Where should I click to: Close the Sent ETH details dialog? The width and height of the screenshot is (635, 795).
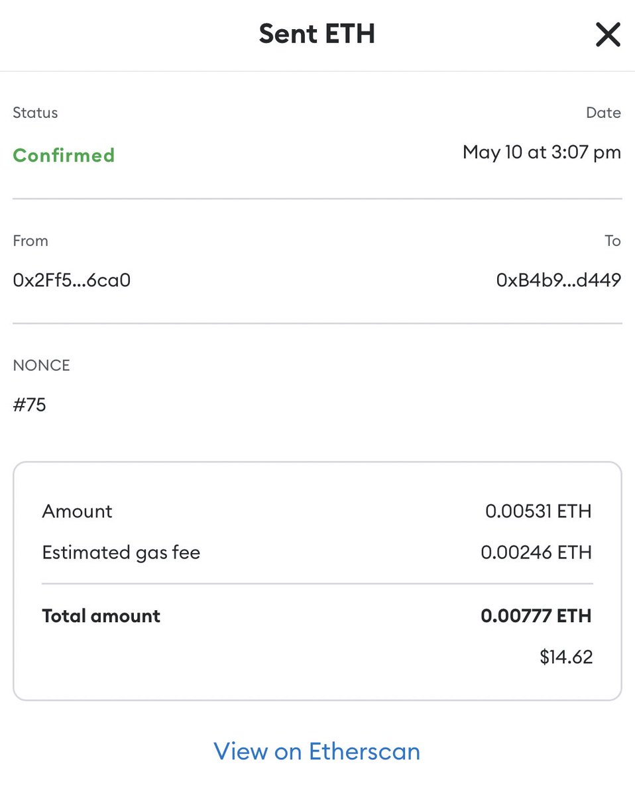point(607,34)
